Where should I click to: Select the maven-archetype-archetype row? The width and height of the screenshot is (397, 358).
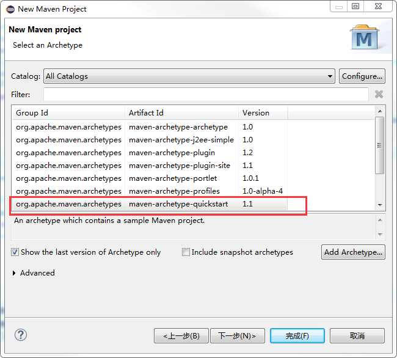click(x=150, y=127)
